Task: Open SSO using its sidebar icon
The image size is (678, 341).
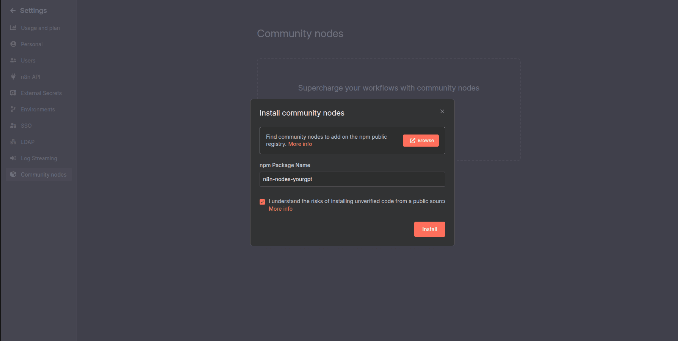Action: click(x=13, y=125)
